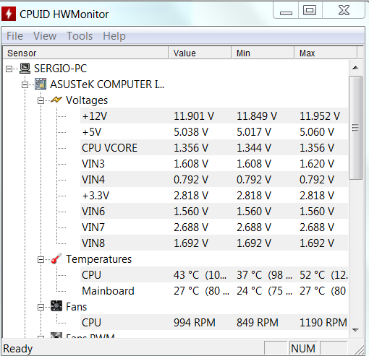Select the +3.3V voltage row
The width and height of the screenshot is (369, 356).
pos(214,195)
